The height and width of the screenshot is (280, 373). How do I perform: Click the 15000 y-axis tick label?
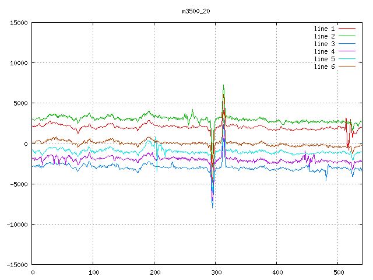(18, 23)
